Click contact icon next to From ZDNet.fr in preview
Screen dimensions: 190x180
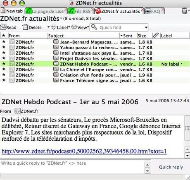click(17, 111)
